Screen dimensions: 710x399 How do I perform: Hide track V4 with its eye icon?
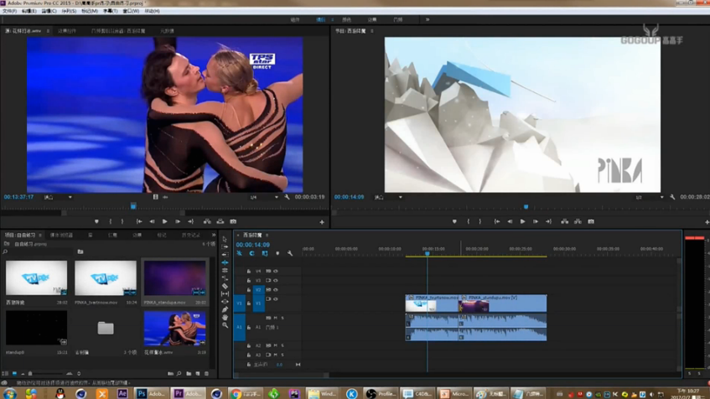[x=275, y=272]
